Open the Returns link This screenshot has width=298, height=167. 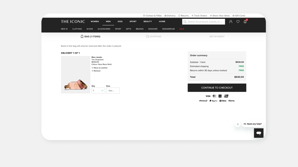point(183,16)
